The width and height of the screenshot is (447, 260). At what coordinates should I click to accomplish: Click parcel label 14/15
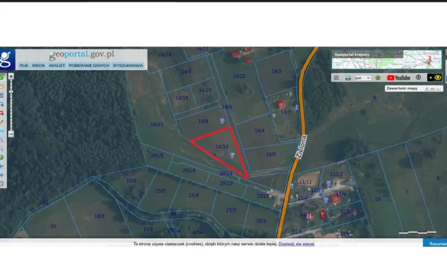click(x=157, y=124)
